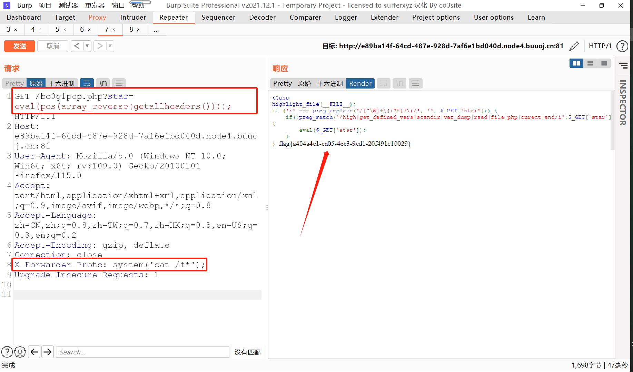Click the request Search input field
This screenshot has width=633, height=372.
pos(142,352)
